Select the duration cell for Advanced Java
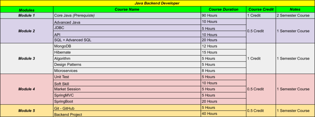The image size is (315, 117). (224, 22)
